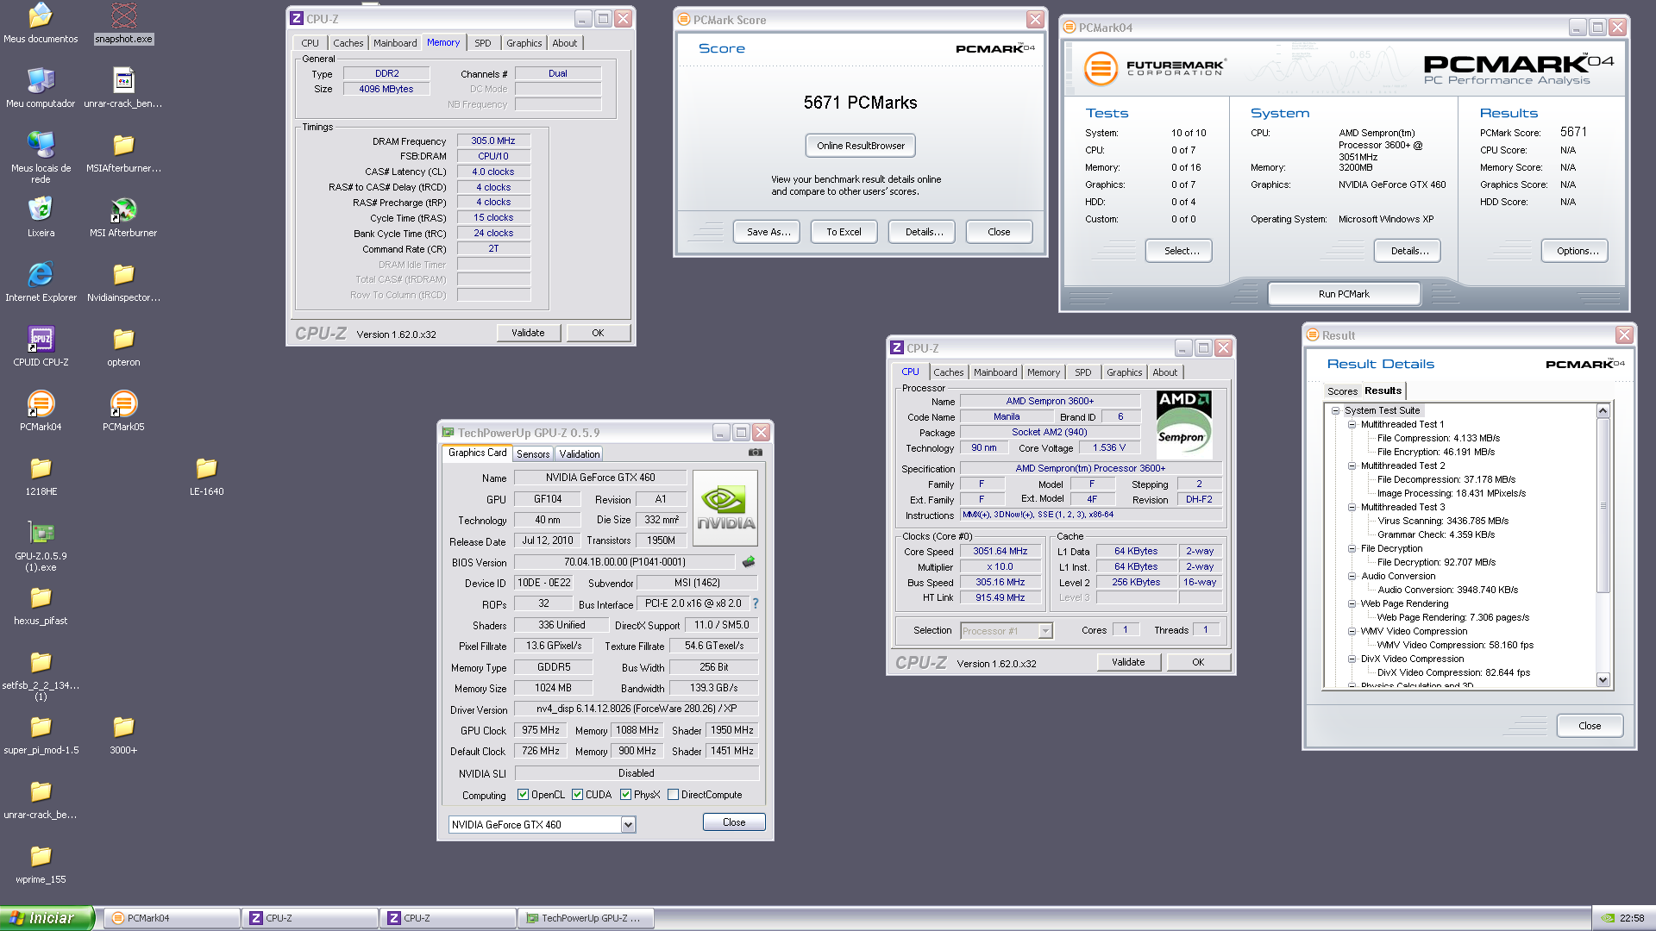Click the Iniciar start button
The image size is (1656, 931).
(x=47, y=918)
